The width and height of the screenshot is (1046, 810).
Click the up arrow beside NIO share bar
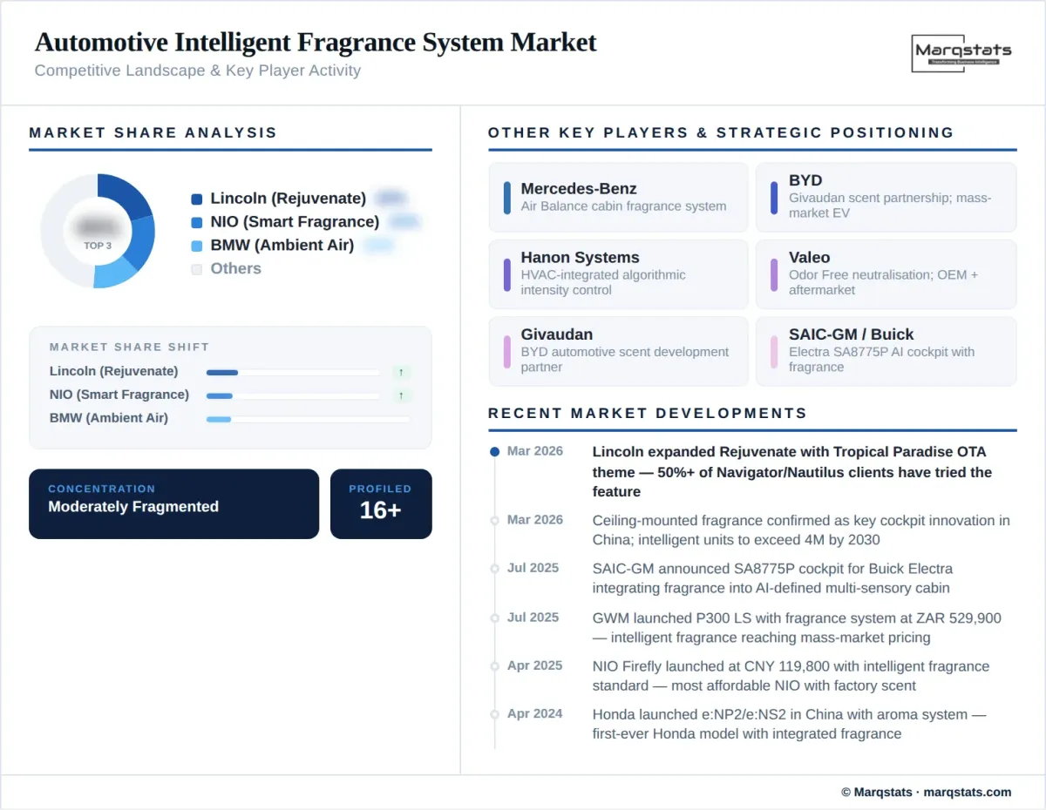click(401, 395)
